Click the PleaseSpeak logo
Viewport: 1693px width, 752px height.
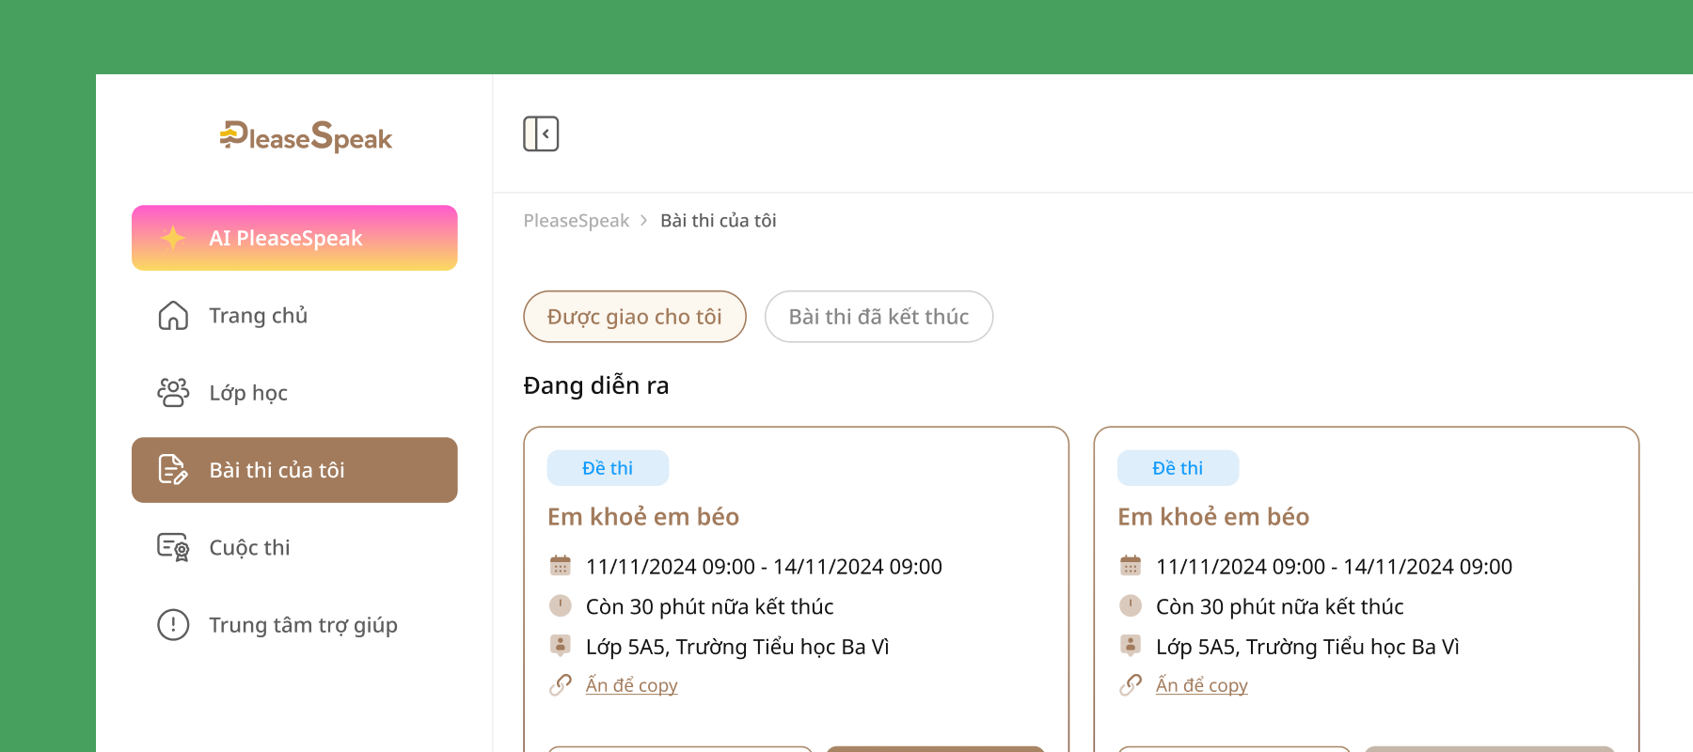pos(306,137)
